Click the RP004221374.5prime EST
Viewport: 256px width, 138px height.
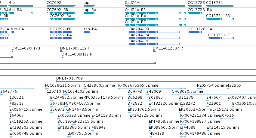pyautogui.click(x=183, y=118)
